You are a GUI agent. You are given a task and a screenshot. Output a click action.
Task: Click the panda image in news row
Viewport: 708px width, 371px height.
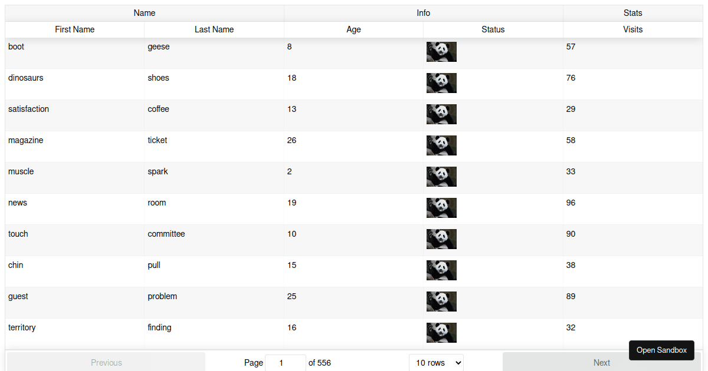[441, 208]
